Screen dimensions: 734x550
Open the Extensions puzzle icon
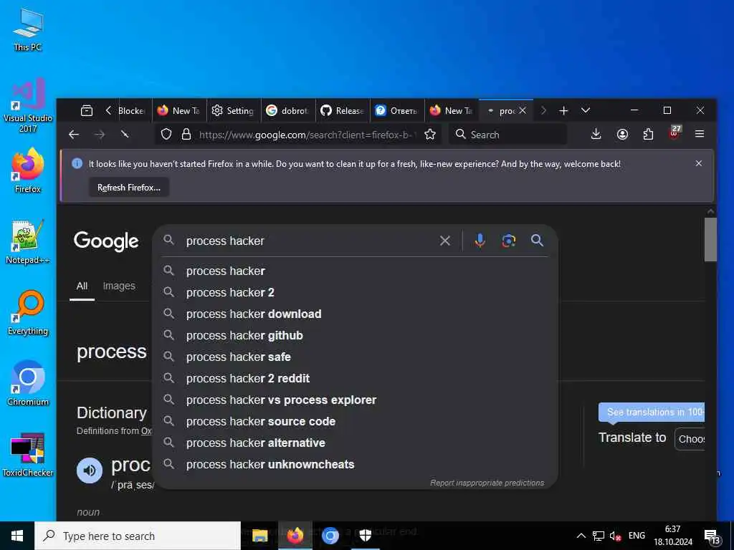(x=648, y=135)
